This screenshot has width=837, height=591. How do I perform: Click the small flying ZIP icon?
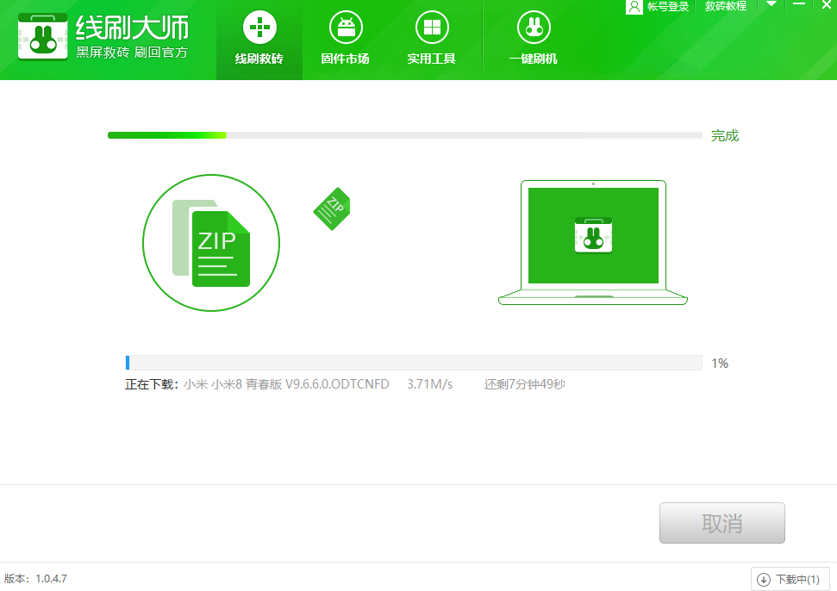[332, 208]
